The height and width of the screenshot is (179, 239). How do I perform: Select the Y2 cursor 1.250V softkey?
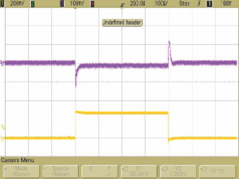[178, 171]
